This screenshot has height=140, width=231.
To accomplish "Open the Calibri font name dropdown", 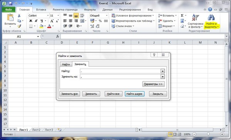I will coord(48,16).
